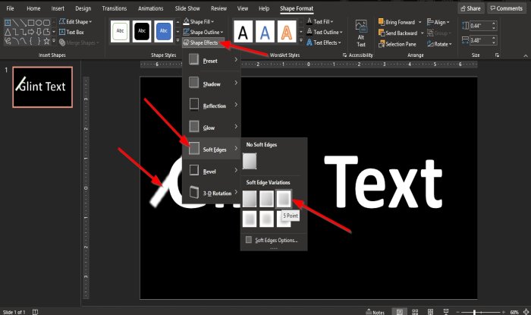The image size is (531, 315).
Task: Switch to the Animations tab
Action: pos(151,8)
